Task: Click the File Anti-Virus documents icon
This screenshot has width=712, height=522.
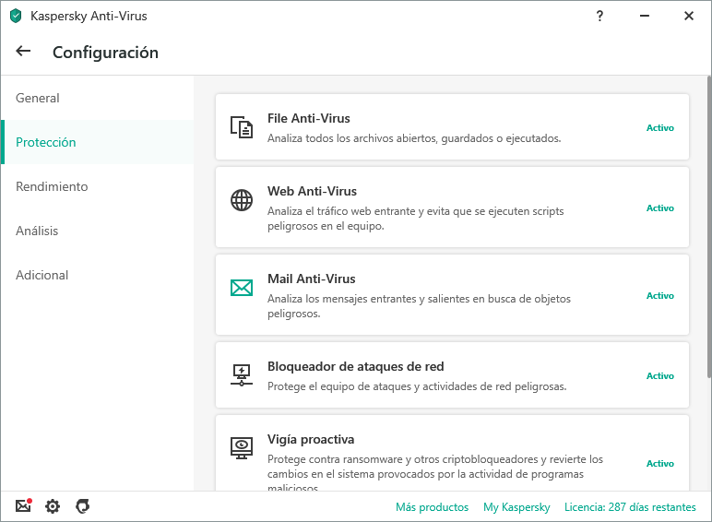Action: point(241,127)
